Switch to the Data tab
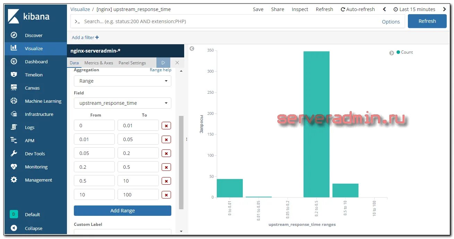The height and width of the screenshot is (239, 454). click(74, 63)
